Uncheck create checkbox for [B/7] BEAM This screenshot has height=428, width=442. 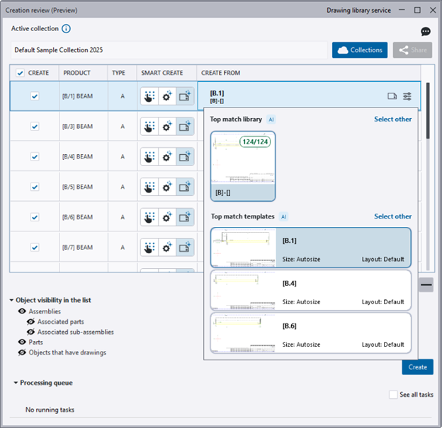(x=35, y=248)
